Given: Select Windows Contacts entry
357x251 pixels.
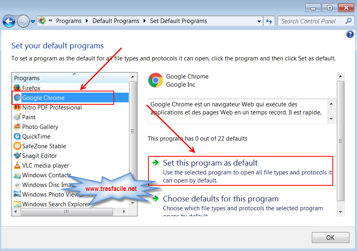Looking at the screenshot, I should coord(47,175).
